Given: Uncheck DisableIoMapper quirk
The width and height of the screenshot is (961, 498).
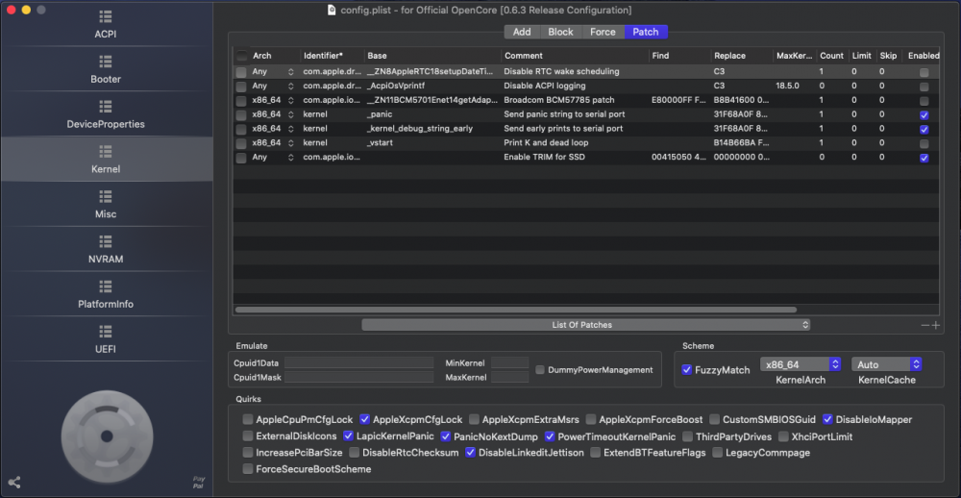Looking at the screenshot, I should tap(827, 419).
